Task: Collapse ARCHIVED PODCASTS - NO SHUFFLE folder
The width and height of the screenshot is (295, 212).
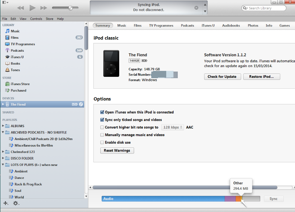Action: coord(3,132)
